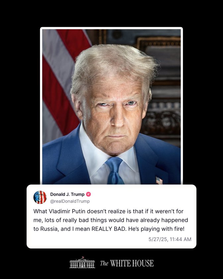
Task: Click the pink verified badge
Action: 88,194
